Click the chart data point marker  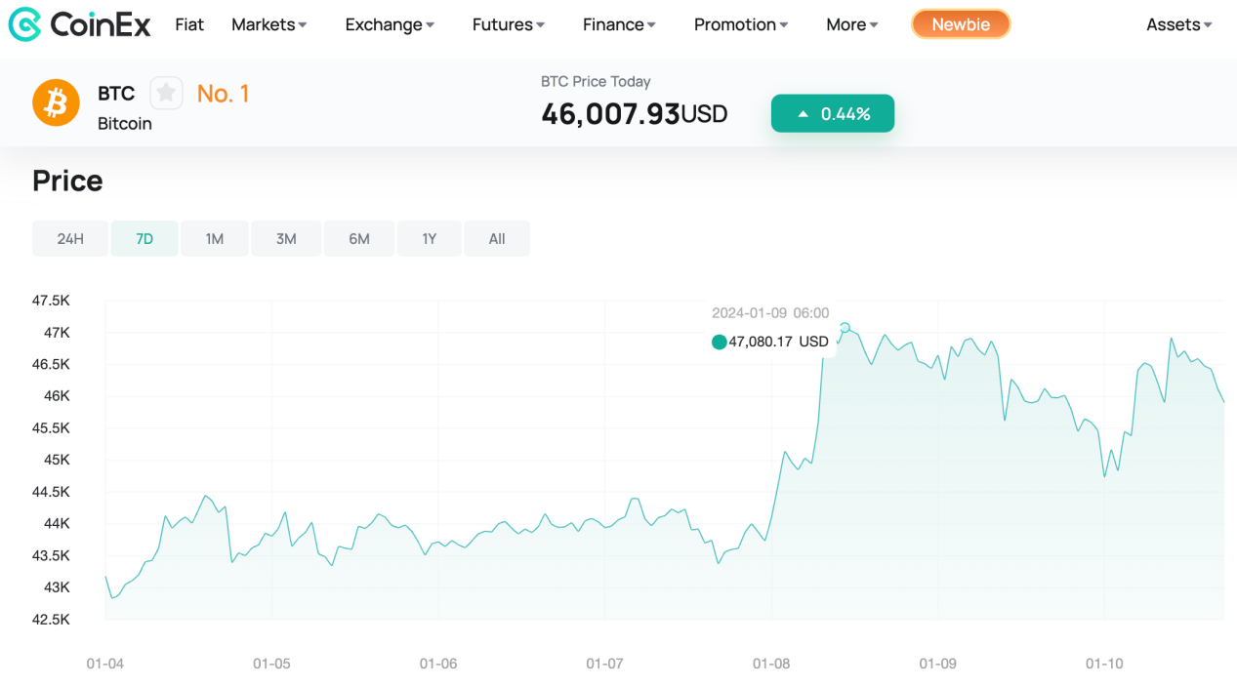point(845,328)
